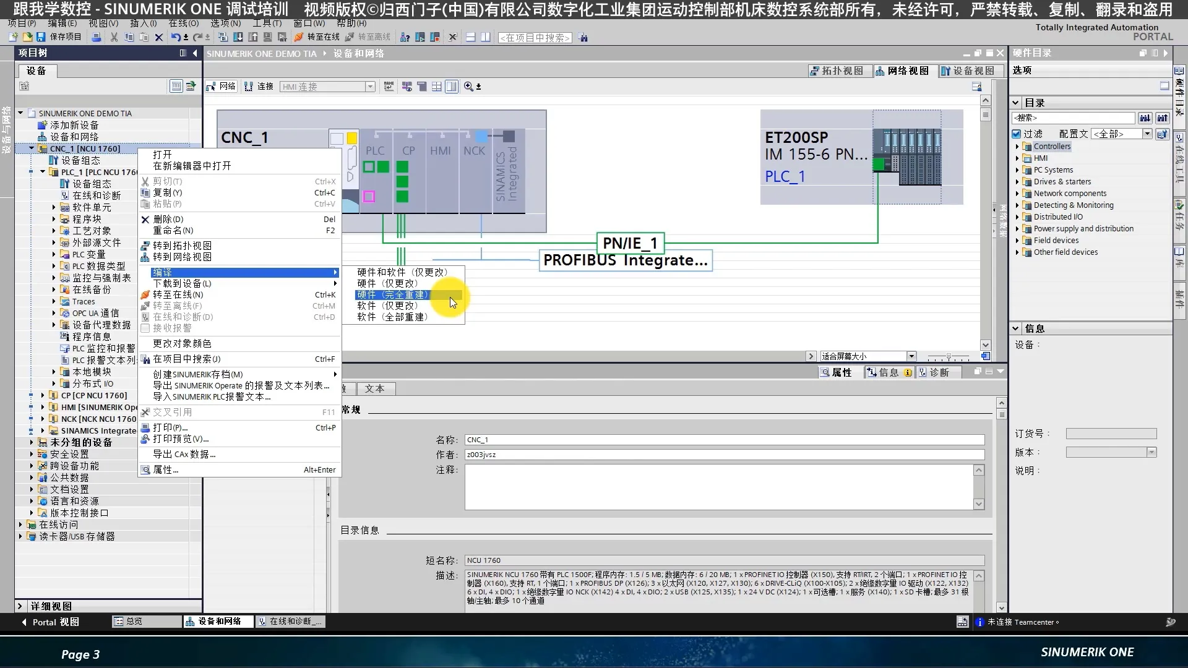The image size is (1188, 668).
Task: Click the save project icon
Action: pos(41,37)
